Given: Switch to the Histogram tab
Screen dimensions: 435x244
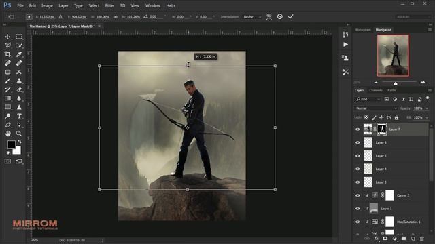Looking at the screenshot, I should tap(362, 30).
